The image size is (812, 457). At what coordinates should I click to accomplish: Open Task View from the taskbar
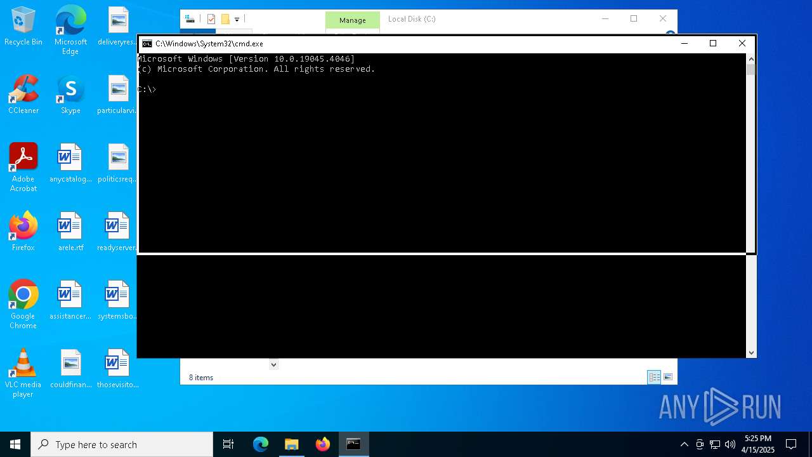point(228,444)
